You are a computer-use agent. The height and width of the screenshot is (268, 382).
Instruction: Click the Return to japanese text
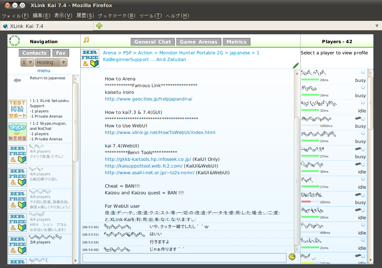coord(47,78)
